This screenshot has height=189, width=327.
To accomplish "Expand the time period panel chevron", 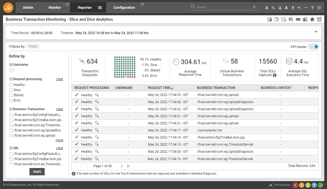I will pos(316,32).
